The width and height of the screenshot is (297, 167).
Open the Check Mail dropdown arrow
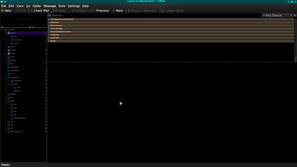[52, 12]
